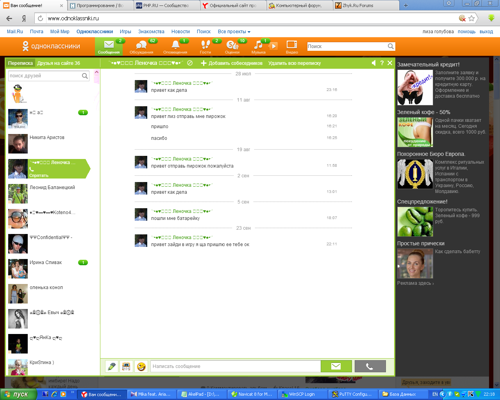Click the pencil drawing icon
This screenshot has width=500, height=400.
(112, 366)
